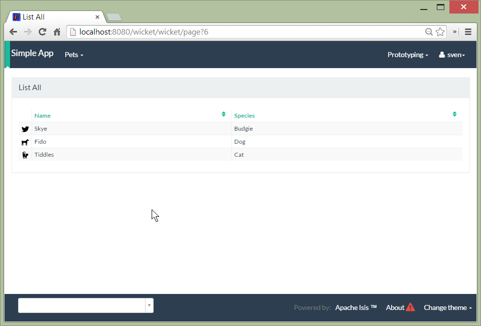Open the sven user menu
The image size is (481, 326).
[x=452, y=55]
